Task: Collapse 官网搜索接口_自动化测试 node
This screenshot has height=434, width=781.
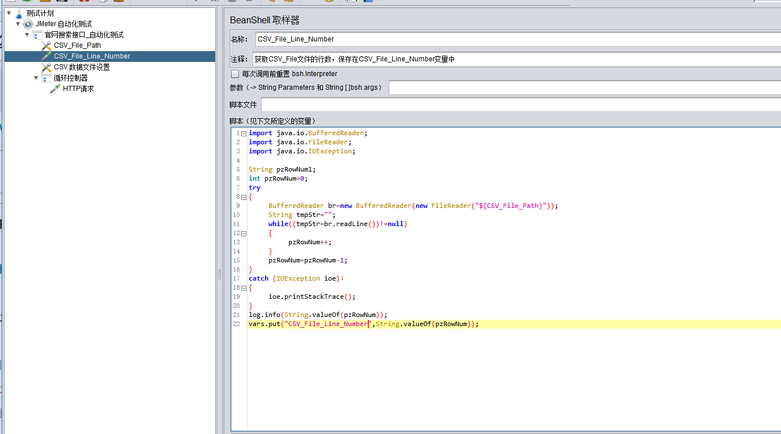Action: [x=27, y=34]
